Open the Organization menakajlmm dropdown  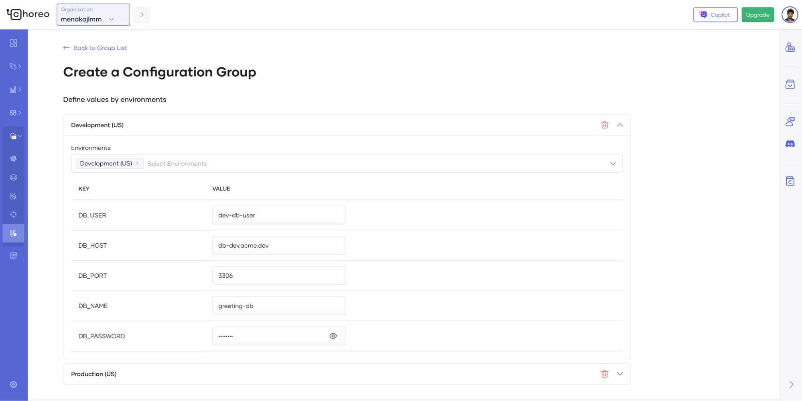tap(93, 15)
